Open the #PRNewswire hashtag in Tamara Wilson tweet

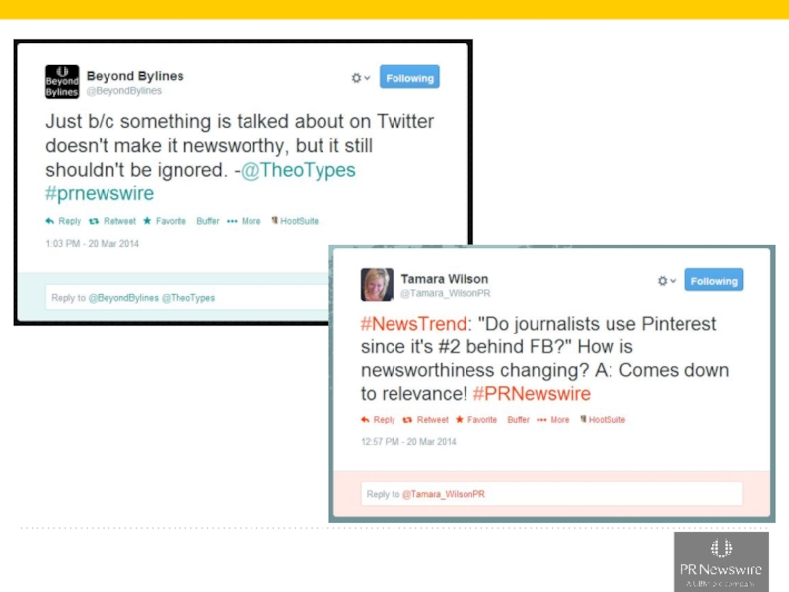click(x=532, y=393)
